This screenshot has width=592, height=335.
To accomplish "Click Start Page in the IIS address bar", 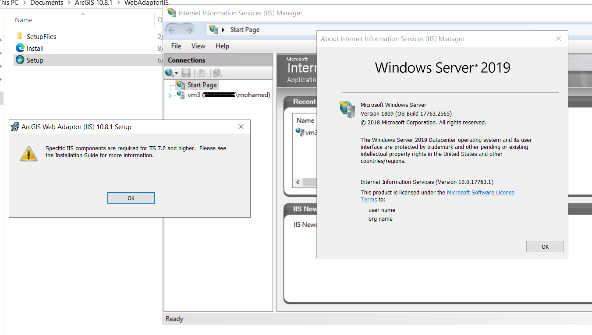I will coord(245,30).
